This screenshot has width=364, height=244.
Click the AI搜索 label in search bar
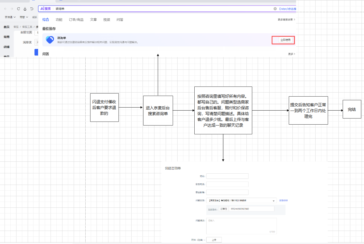(x=45, y=9)
